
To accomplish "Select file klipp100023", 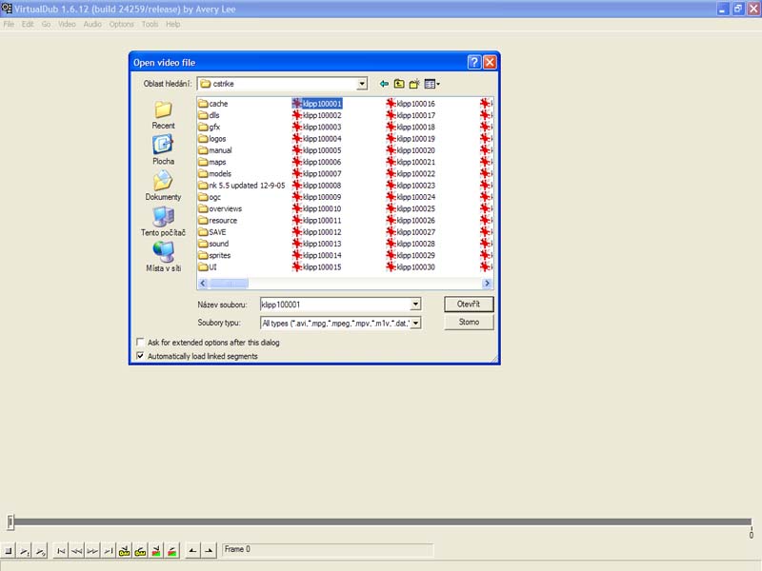I will tap(411, 185).
